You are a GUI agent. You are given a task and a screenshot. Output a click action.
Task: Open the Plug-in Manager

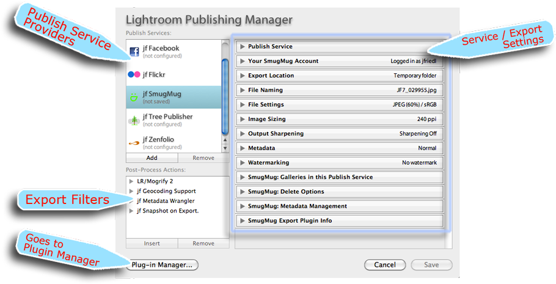(x=162, y=265)
